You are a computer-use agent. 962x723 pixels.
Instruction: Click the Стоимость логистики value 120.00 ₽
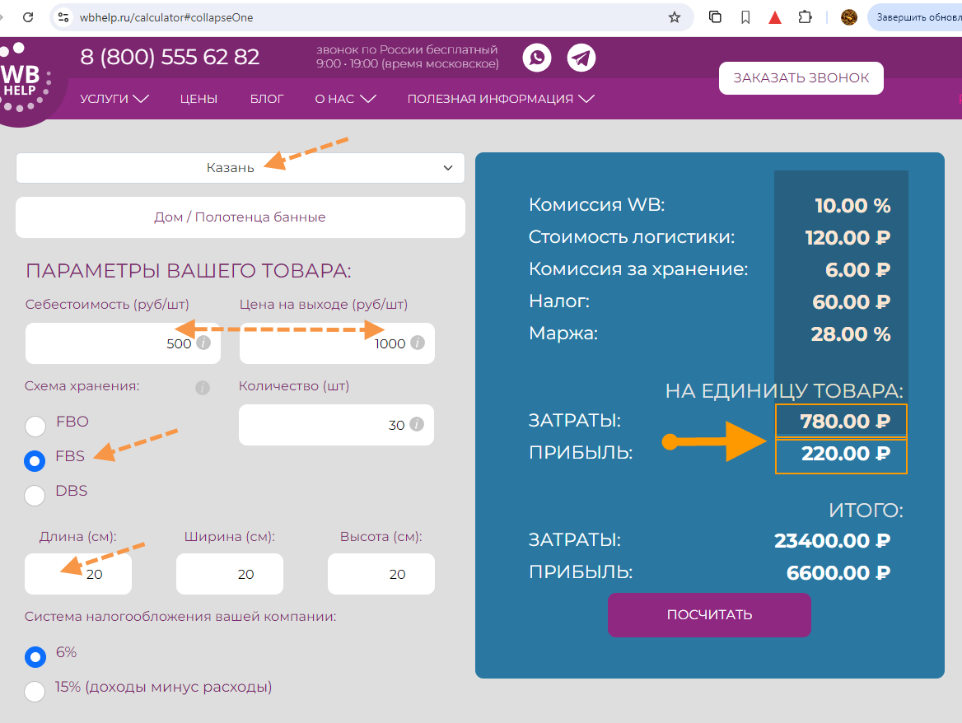[x=848, y=237]
